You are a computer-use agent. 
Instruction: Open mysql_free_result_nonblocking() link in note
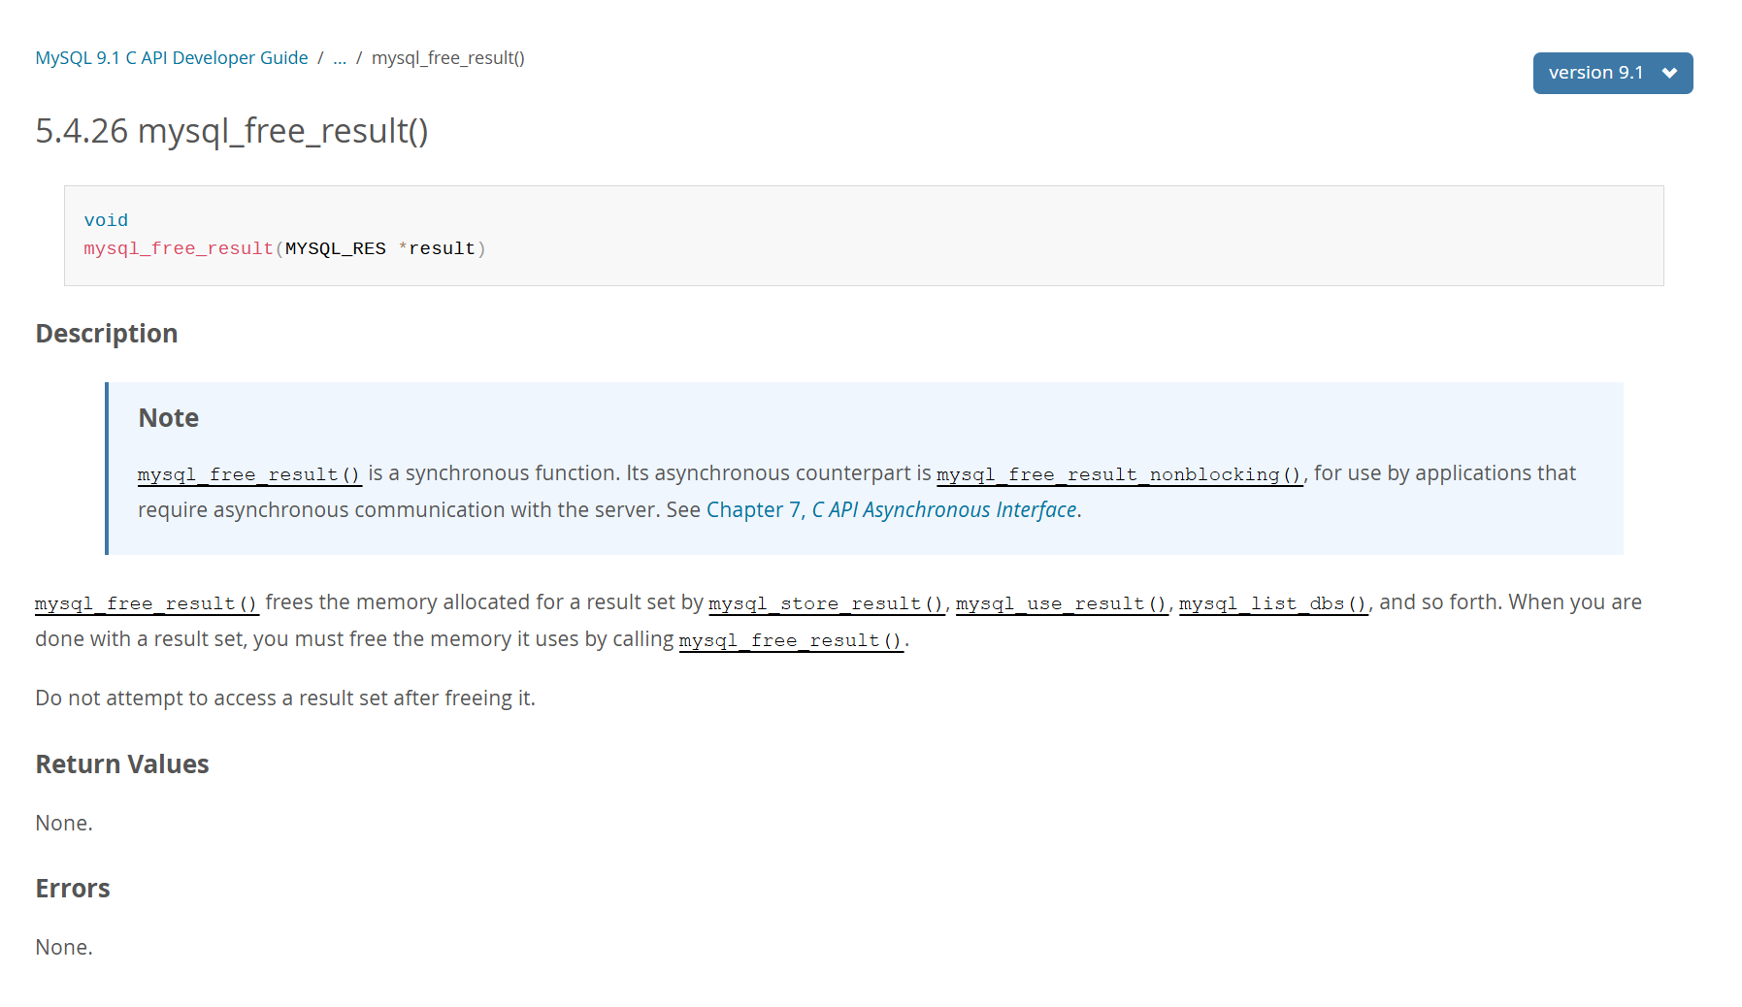point(1119,474)
